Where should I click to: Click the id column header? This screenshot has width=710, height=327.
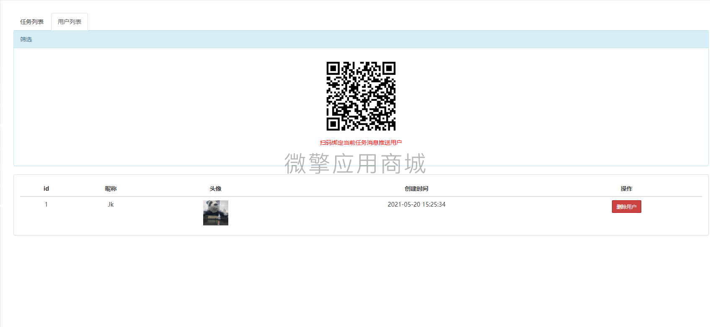(x=46, y=189)
